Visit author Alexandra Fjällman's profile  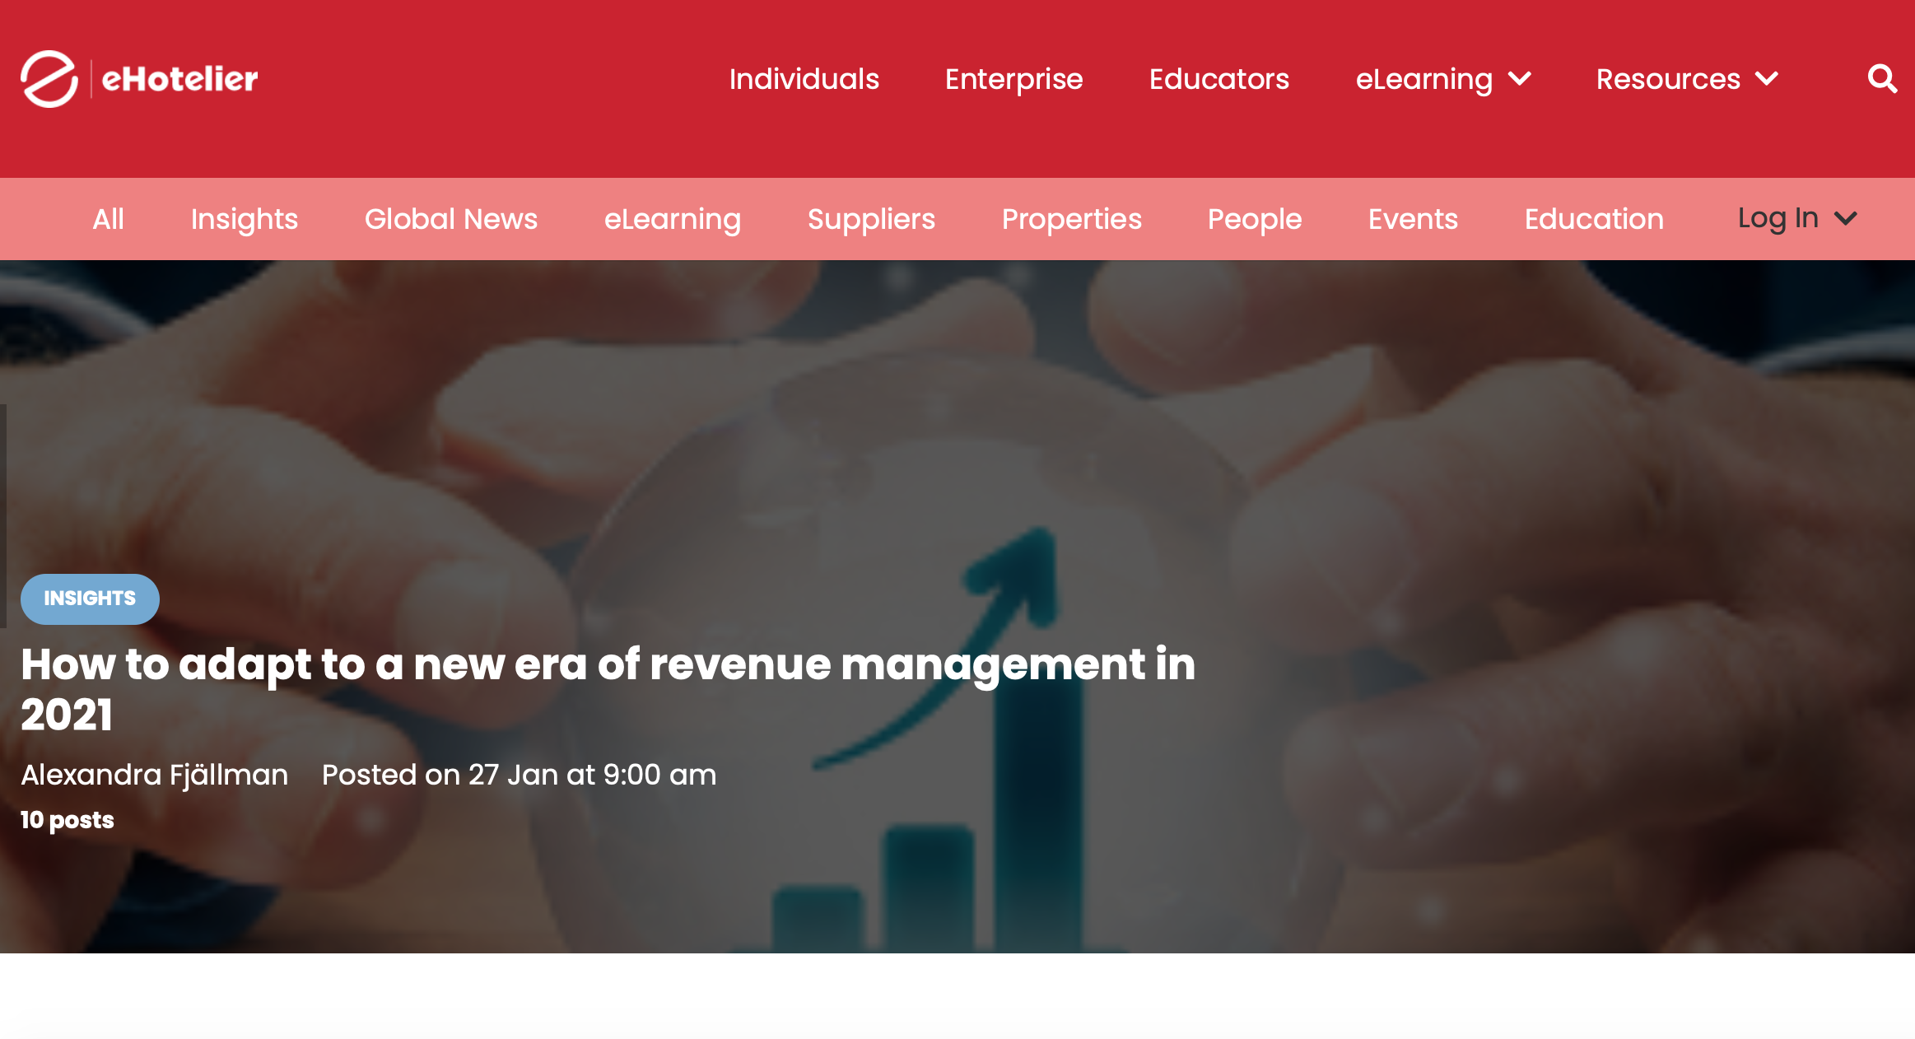[155, 775]
